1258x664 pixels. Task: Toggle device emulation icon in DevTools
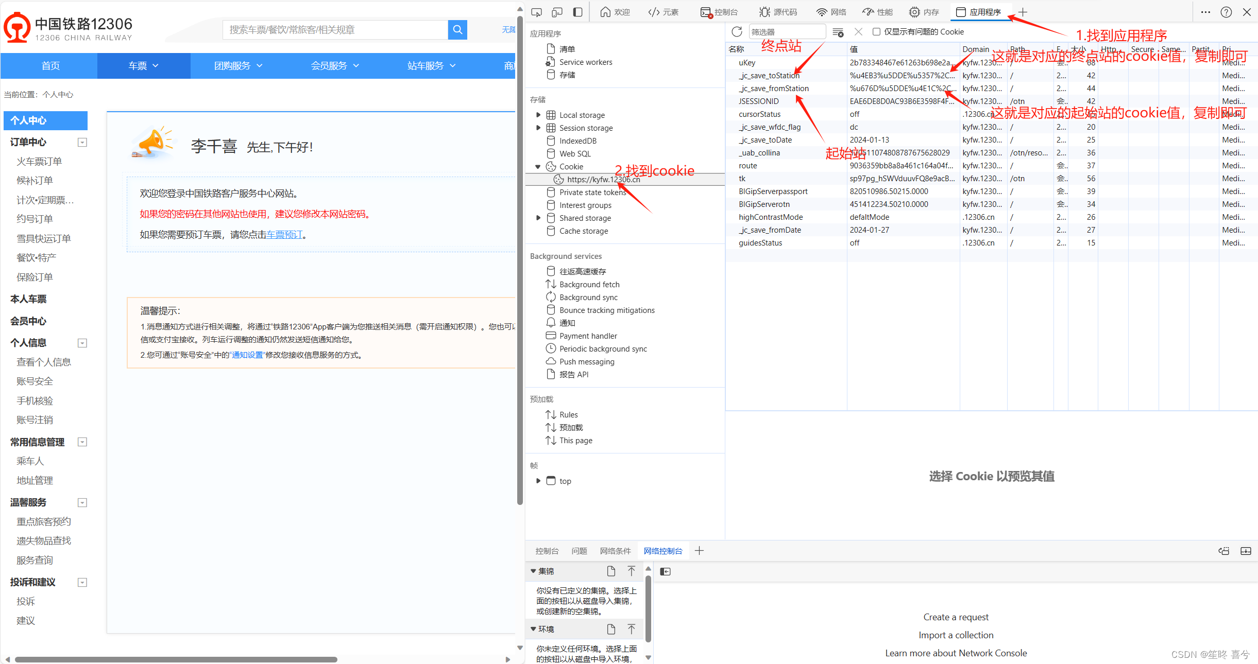point(557,12)
